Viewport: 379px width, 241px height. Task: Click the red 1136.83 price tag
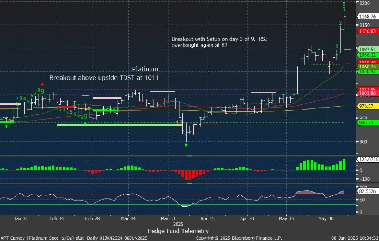367,32
